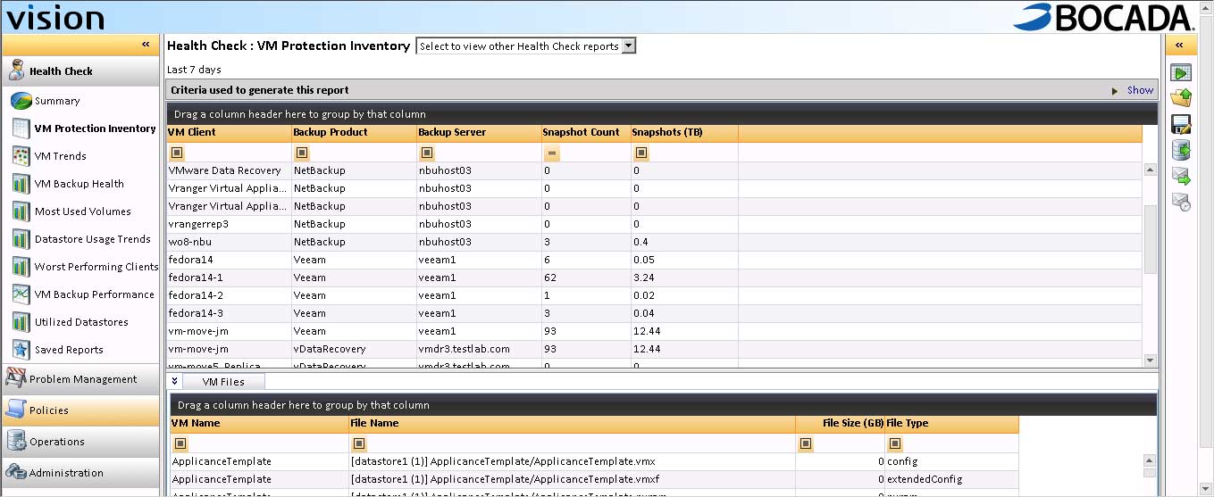Open the Policies section
Viewport: 1214px width, 497px height.
tap(80, 410)
